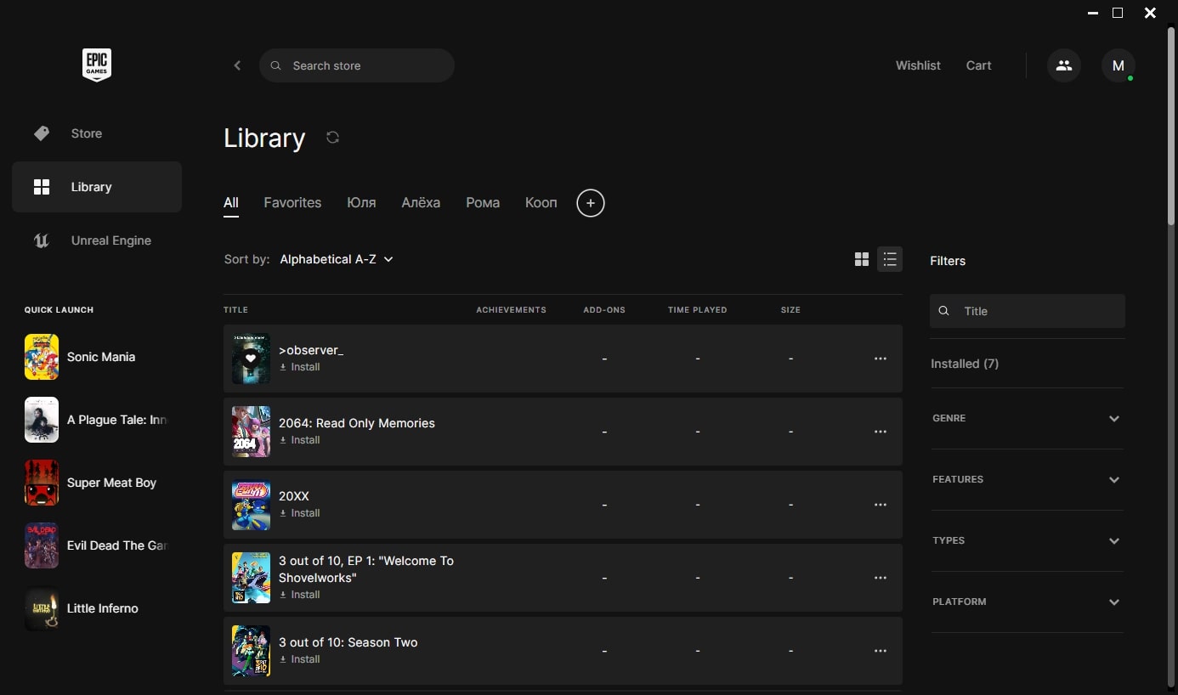
Task: Open more options for 2064: Read Only Memories
Action: 881,432
